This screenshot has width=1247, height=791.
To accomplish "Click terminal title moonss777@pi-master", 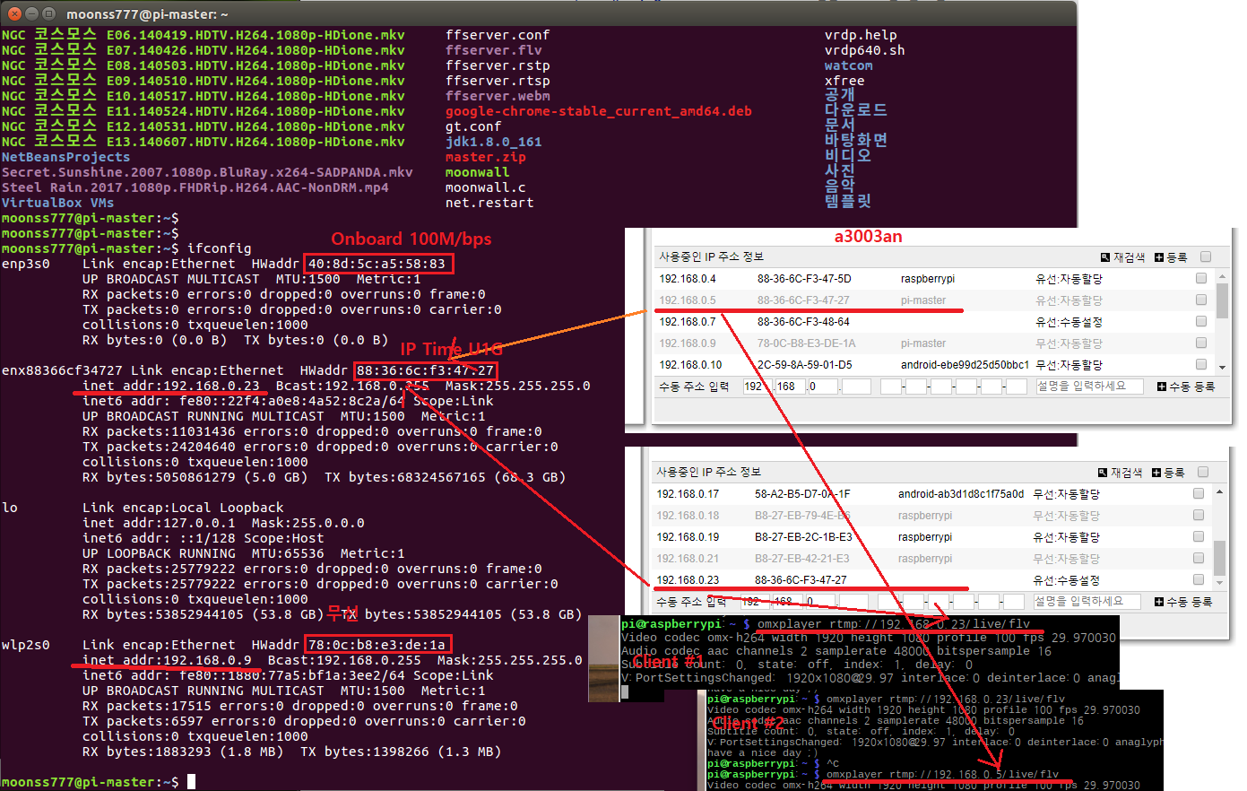I will pos(147,14).
